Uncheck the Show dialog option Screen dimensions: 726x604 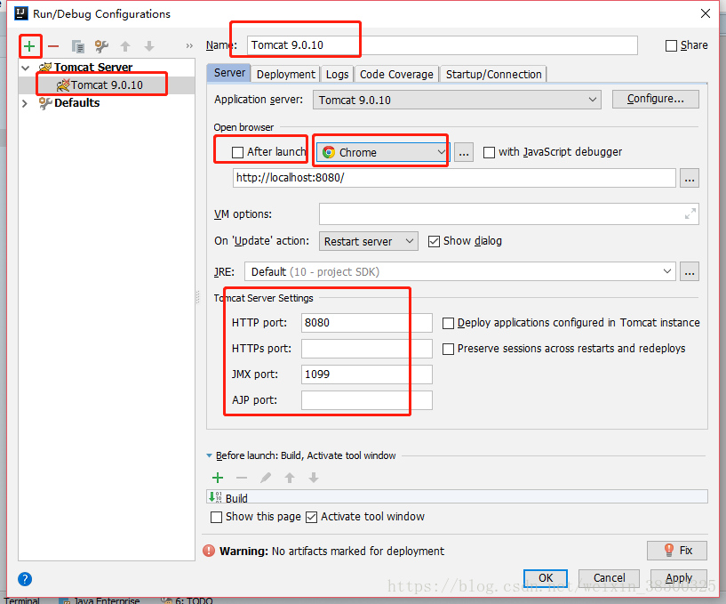pyautogui.click(x=434, y=241)
